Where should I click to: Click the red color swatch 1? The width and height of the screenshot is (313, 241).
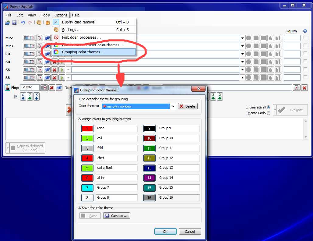87,128
